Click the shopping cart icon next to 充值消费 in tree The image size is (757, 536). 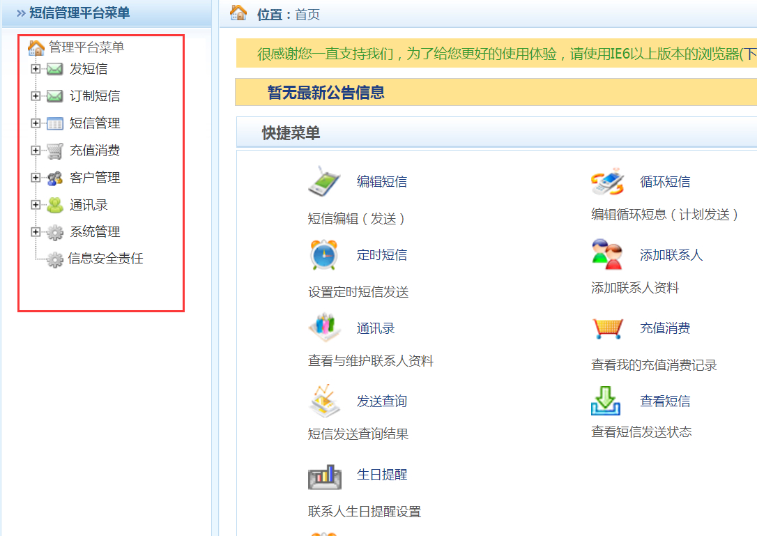coord(54,151)
